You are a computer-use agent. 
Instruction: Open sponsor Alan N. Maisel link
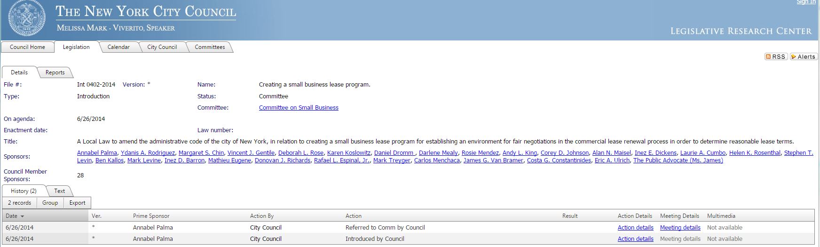(x=612, y=153)
